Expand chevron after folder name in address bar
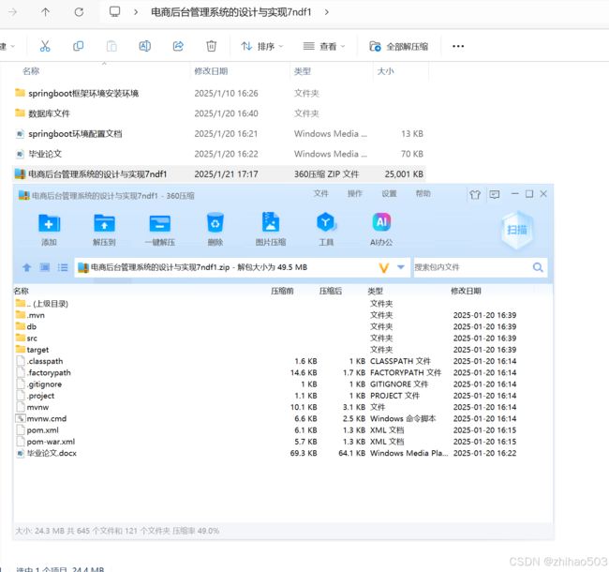This screenshot has height=572, width=609. click(327, 12)
